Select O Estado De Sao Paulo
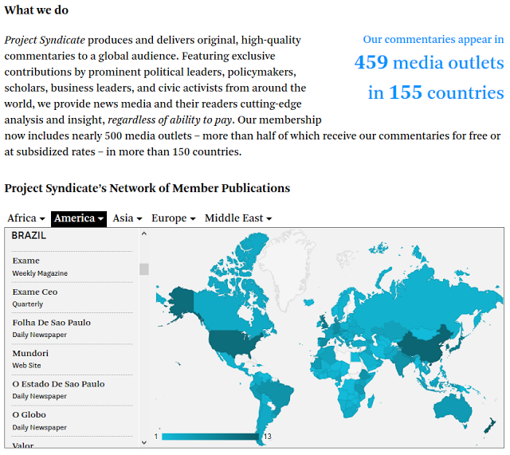Screen dimensions: 510x455 tap(58, 384)
